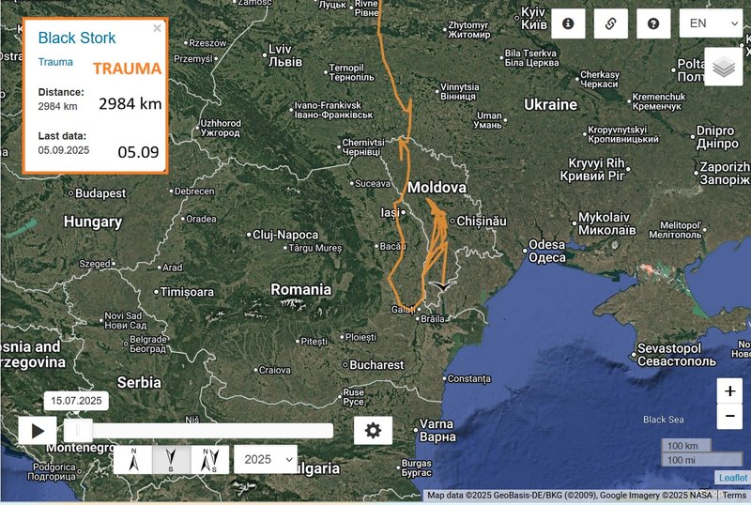The image size is (751, 505).
Task: Click the 05.09.2025 last data value
Action: pyautogui.click(x=64, y=150)
